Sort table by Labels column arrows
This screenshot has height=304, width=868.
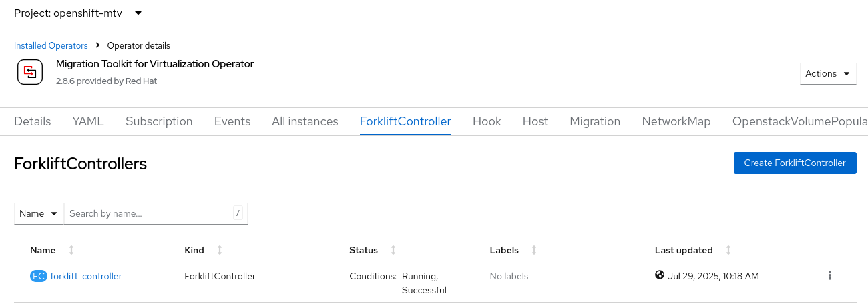pyautogui.click(x=534, y=250)
